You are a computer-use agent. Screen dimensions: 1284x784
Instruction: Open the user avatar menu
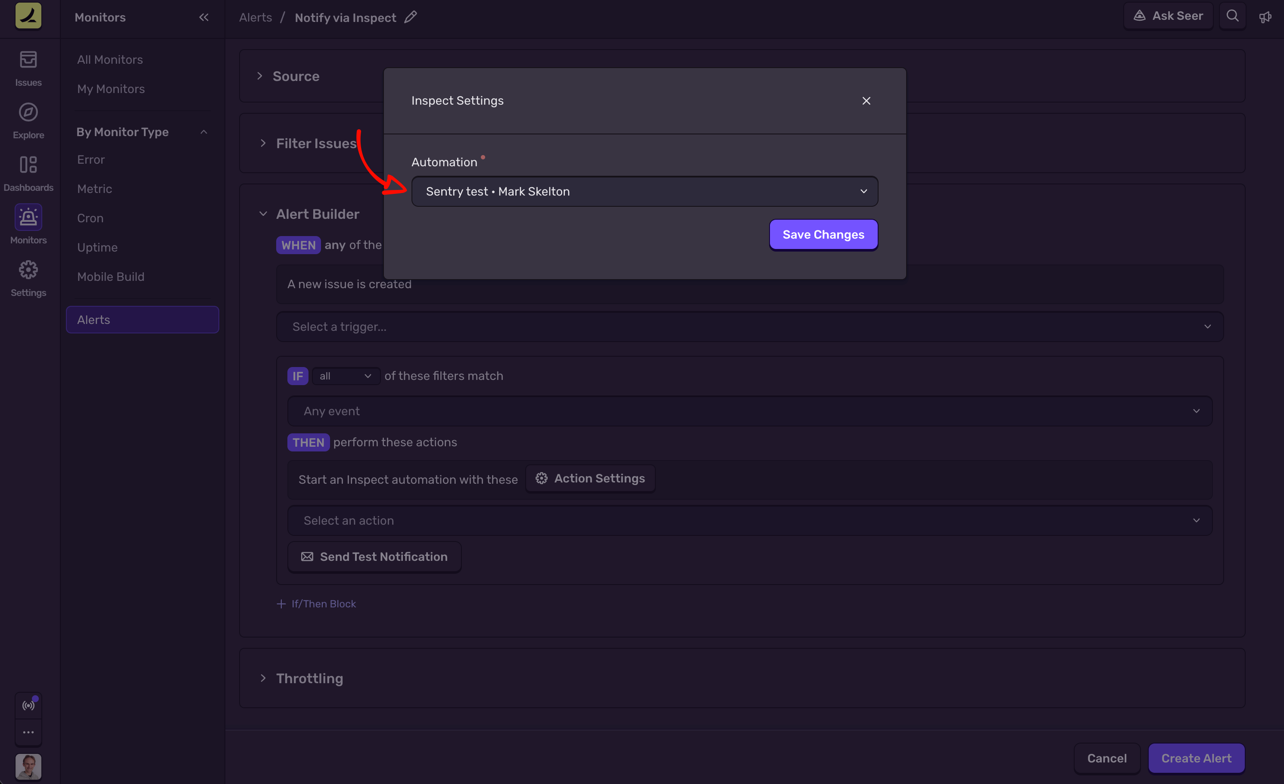pyautogui.click(x=28, y=767)
